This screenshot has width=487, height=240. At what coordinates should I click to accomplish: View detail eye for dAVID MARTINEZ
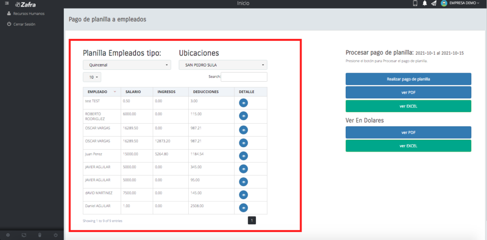[243, 195]
